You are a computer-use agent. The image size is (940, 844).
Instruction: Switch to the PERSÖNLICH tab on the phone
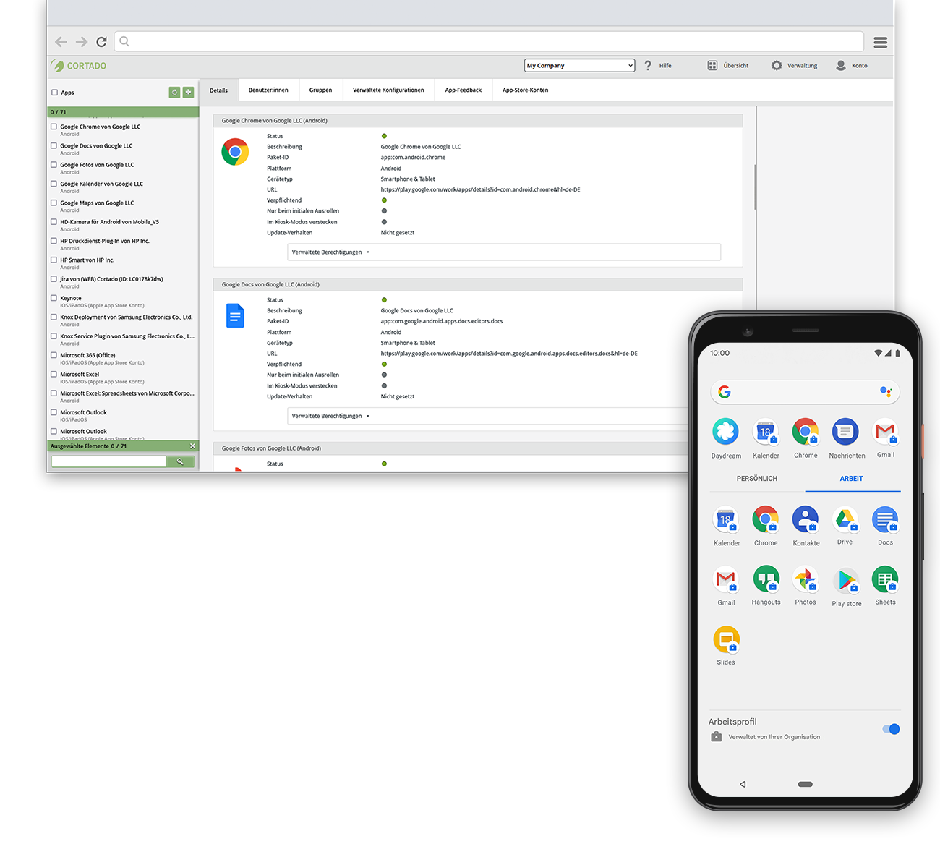pos(757,479)
